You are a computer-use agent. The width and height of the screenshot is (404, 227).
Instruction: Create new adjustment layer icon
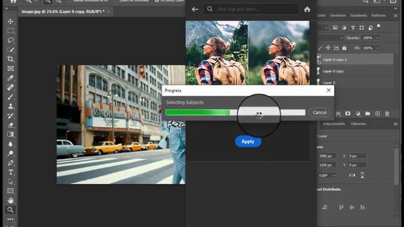[x=358, y=113]
